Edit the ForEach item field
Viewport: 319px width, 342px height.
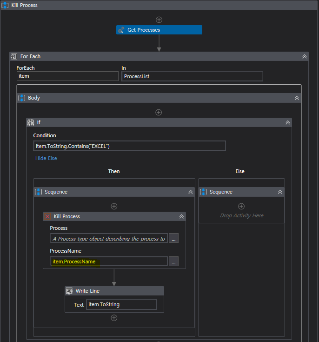67,76
